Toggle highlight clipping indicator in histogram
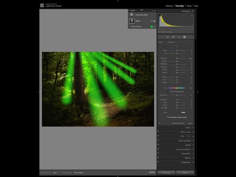The height and width of the screenshot is (177, 236). coord(192,15)
